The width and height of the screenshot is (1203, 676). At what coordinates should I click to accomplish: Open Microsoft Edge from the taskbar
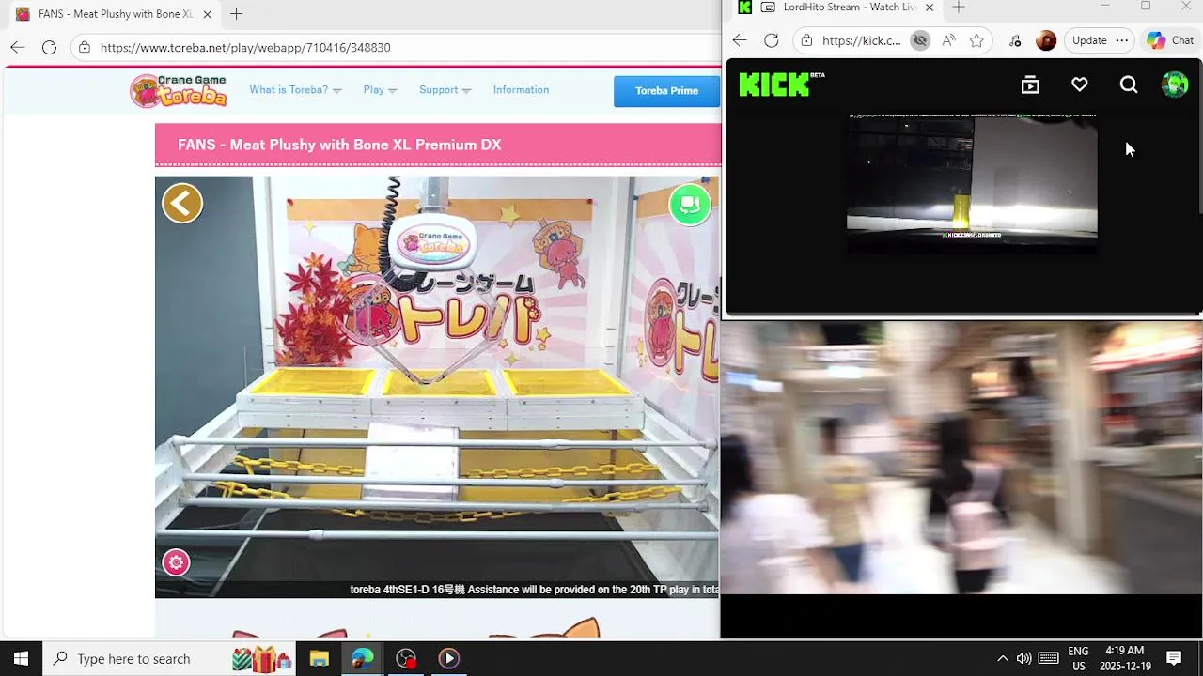[362, 658]
